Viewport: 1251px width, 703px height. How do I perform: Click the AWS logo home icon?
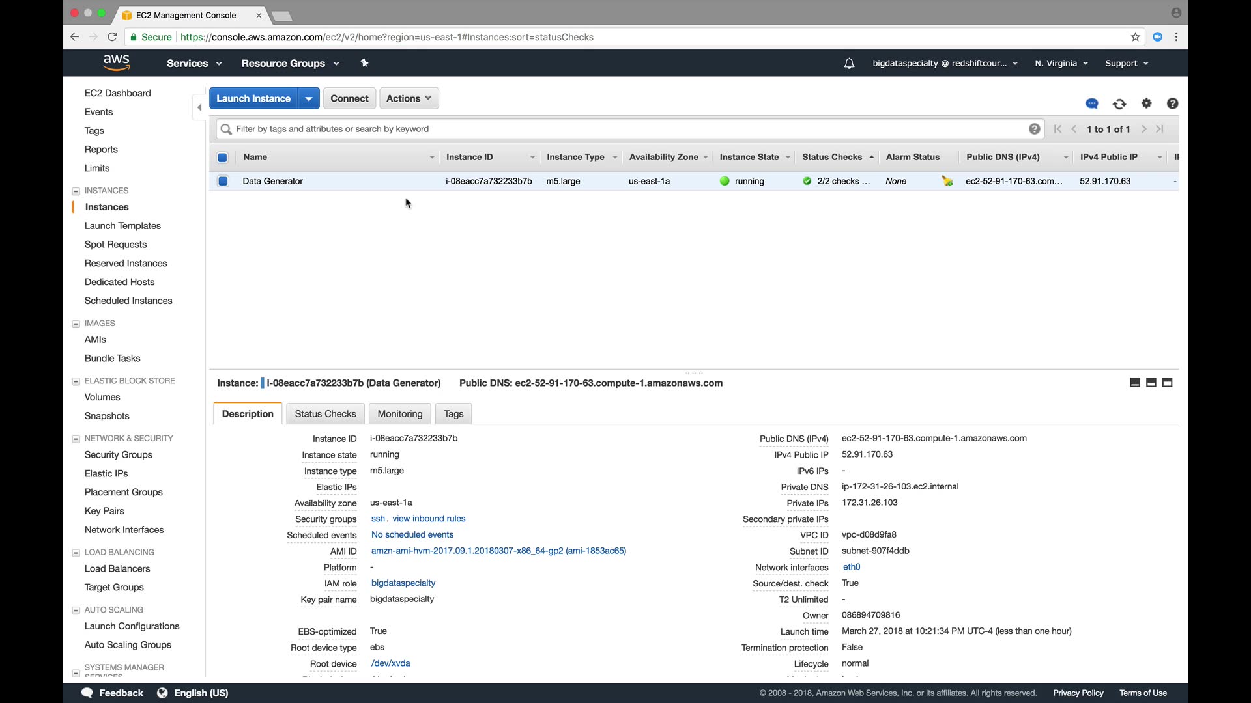117,62
